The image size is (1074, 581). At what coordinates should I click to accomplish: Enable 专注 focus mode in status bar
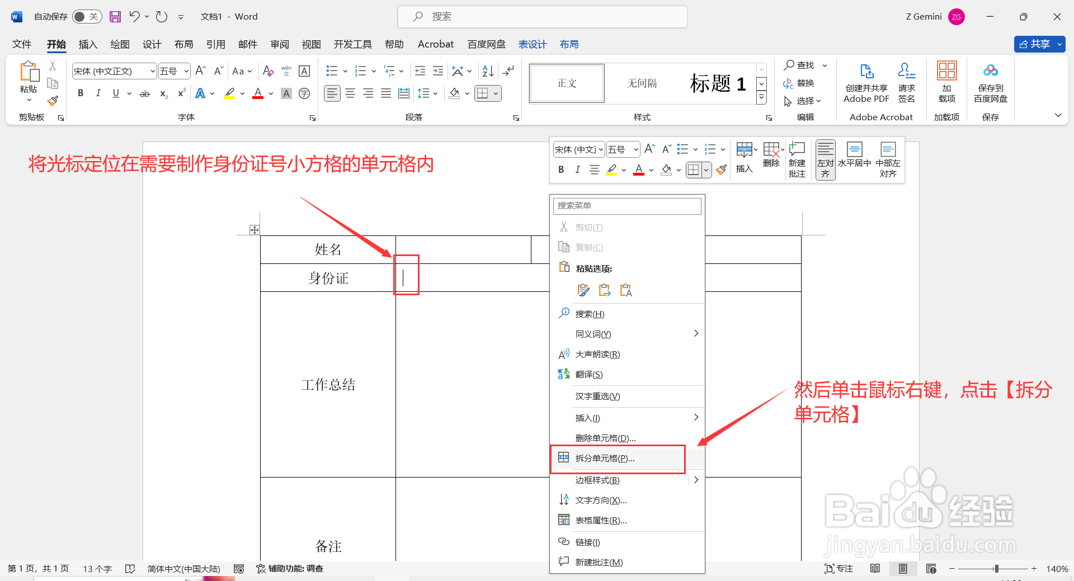(x=839, y=568)
